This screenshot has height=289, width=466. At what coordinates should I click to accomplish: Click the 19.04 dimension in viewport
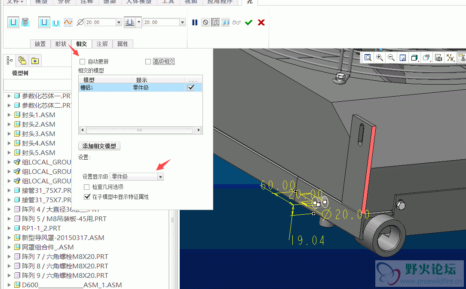click(x=308, y=240)
